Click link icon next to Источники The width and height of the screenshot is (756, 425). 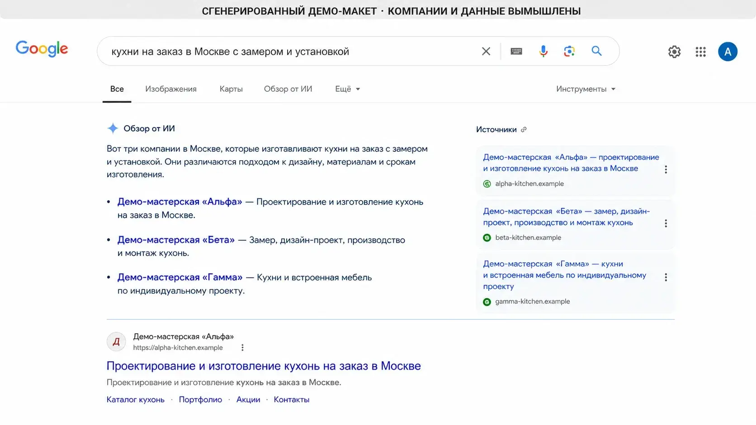click(524, 130)
